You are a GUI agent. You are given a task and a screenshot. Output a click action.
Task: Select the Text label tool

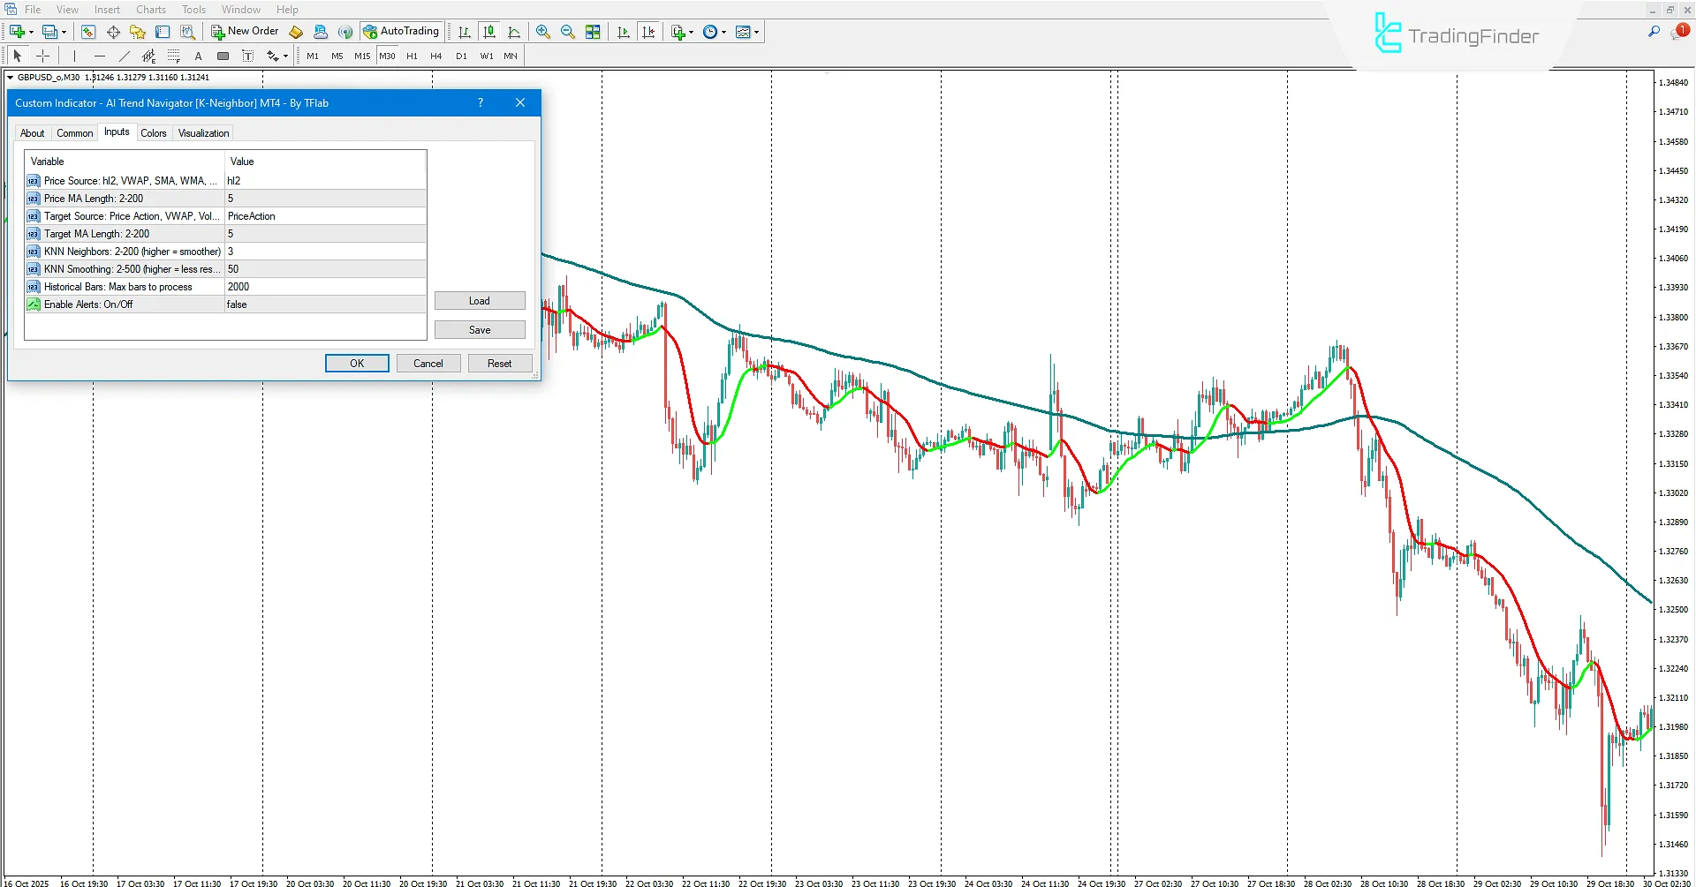[x=248, y=56]
